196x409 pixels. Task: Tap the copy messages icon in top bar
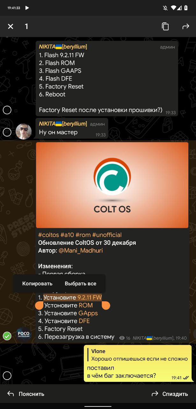coord(165,27)
